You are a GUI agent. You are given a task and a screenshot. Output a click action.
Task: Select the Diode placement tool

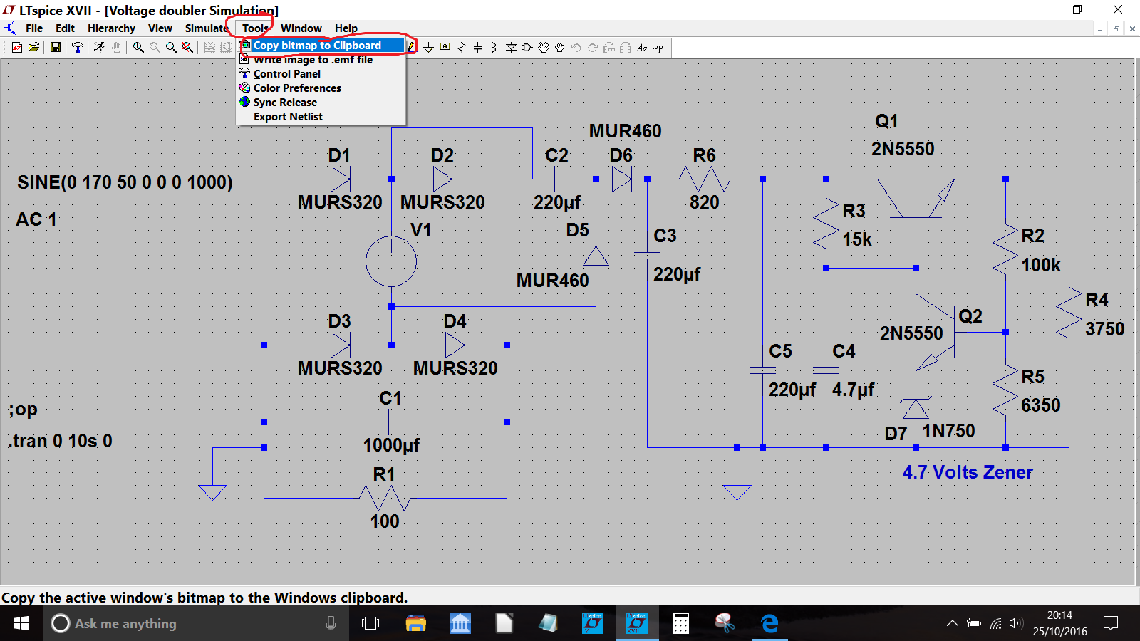[511, 48]
